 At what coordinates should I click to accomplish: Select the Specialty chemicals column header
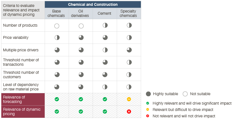128,13
